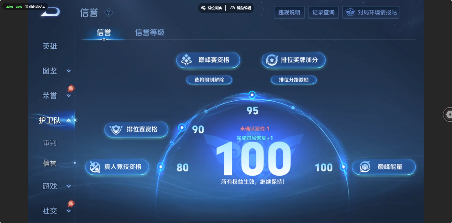
Task: Collapse the 护卫队 section arrow
Action: pos(69,121)
